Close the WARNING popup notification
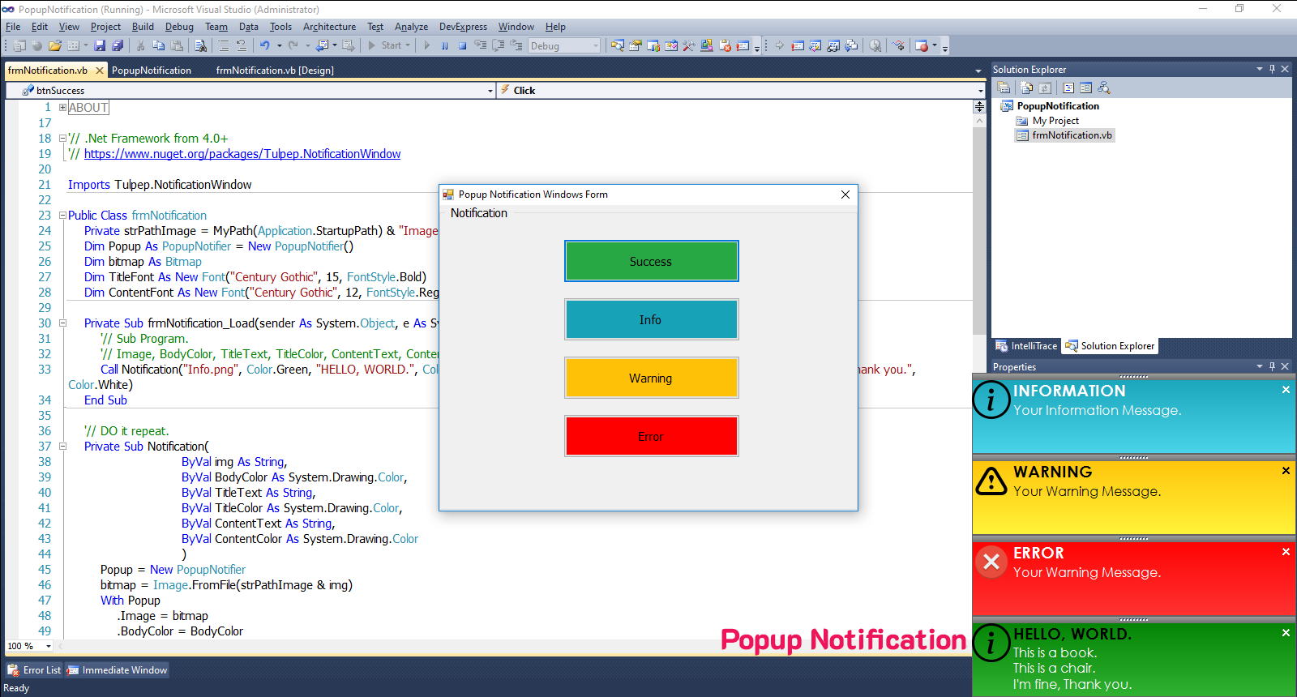1297x697 pixels. pyautogui.click(x=1286, y=471)
